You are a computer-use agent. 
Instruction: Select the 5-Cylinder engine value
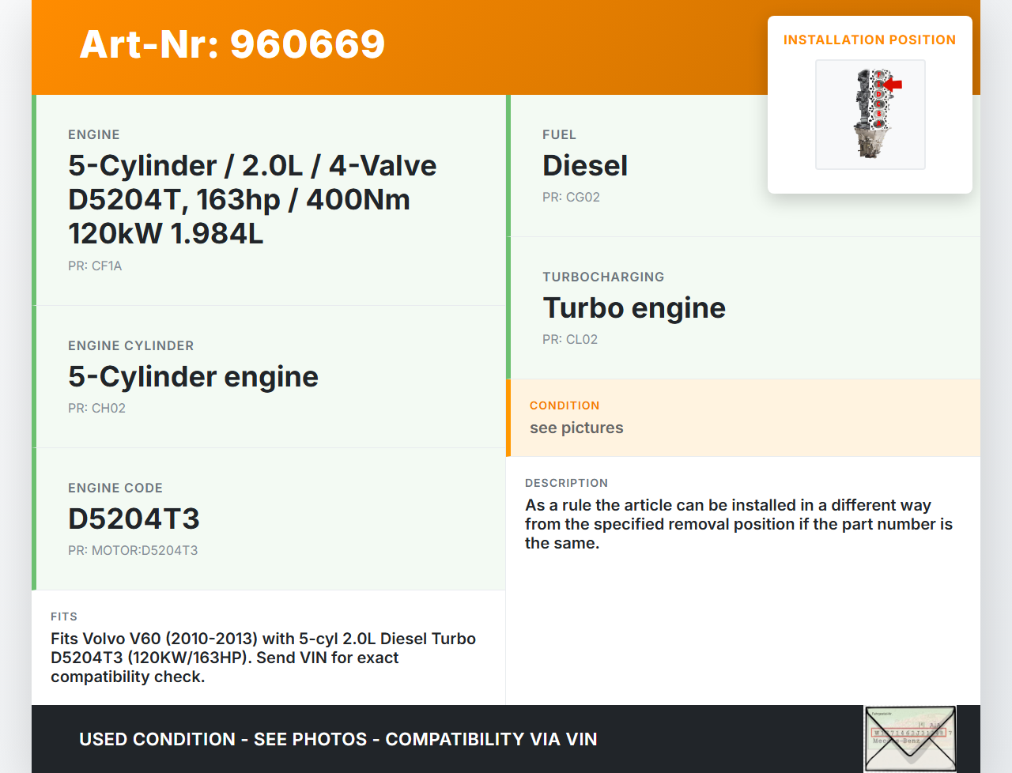[193, 377]
